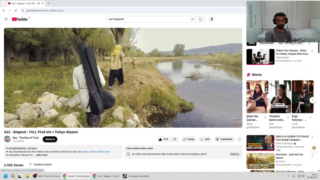Open options for Ümit Özdağ video
The height and width of the screenshot is (180, 320).
click(312, 137)
